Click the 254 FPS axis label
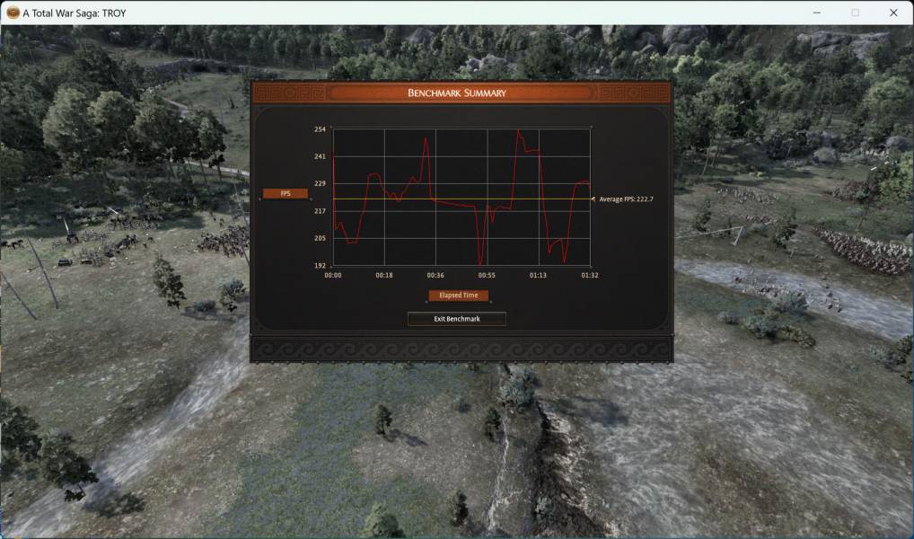 tap(320, 129)
